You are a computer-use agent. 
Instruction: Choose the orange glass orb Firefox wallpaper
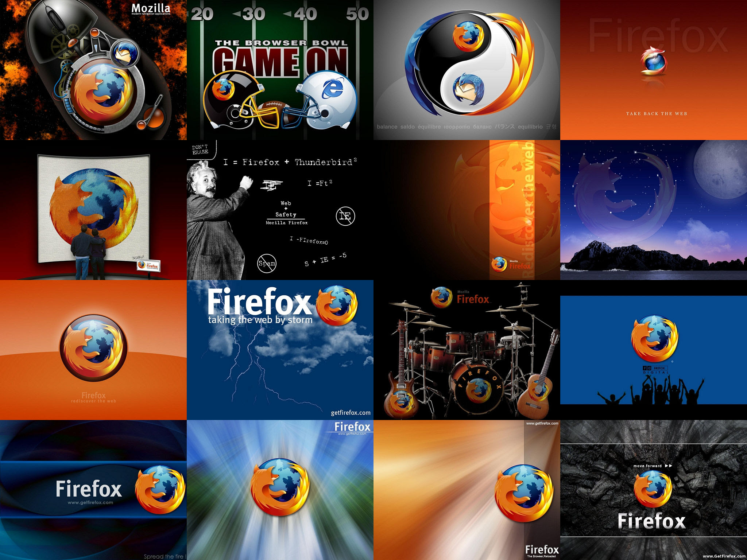click(93, 350)
